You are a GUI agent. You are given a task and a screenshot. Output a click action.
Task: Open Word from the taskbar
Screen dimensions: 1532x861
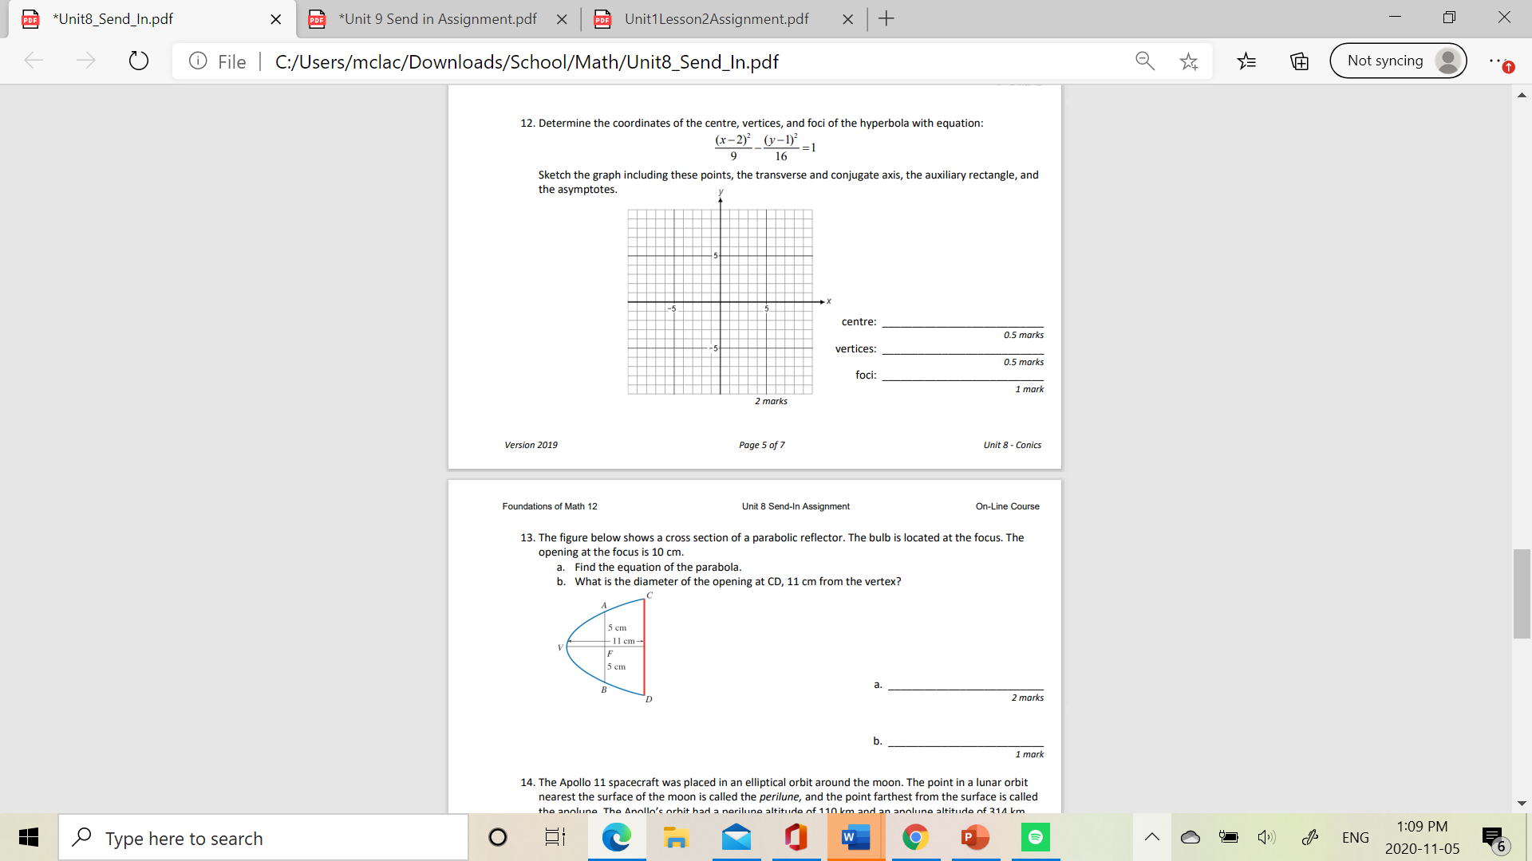click(x=855, y=837)
